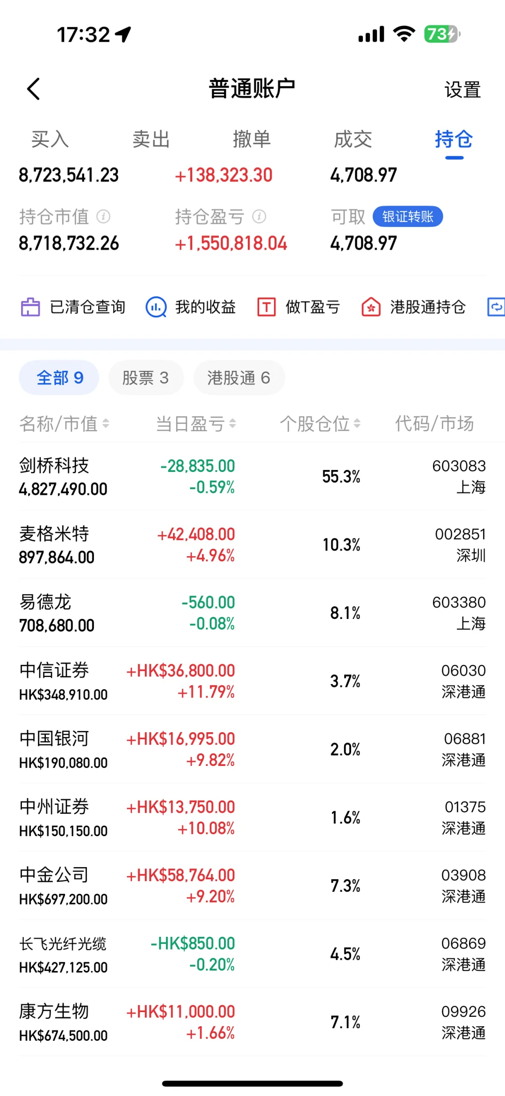
Task: Tap the 我的收益 chart icon
Action: [156, 307]
